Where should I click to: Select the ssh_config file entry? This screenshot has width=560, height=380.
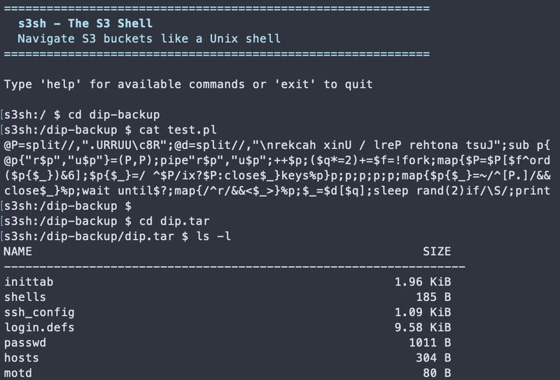coord(39,312)
